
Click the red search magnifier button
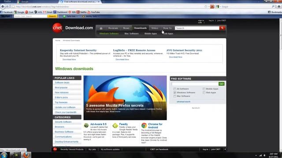coord(222,28)
